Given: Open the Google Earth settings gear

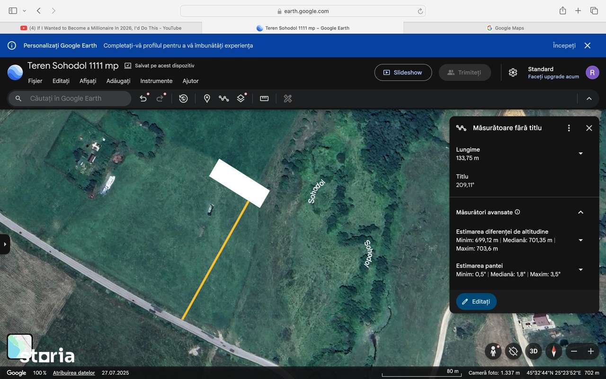Looking at the screenshot, I should 513,72.
